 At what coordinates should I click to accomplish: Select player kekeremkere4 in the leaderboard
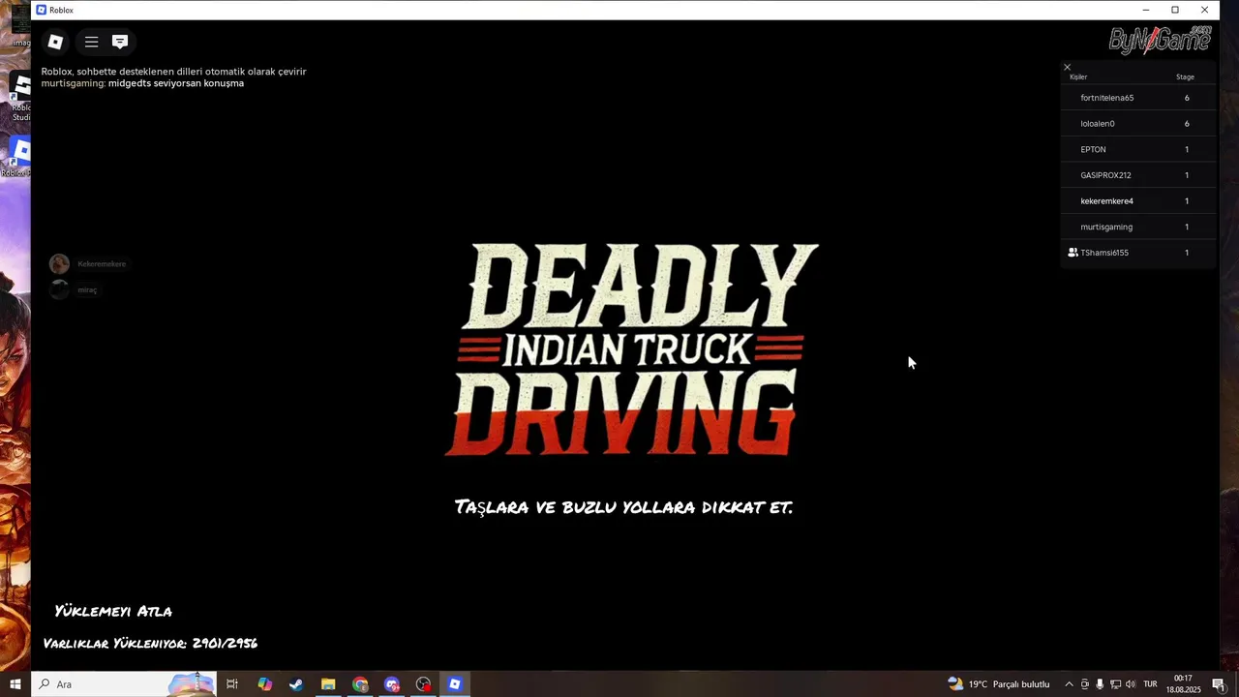pos(1138,201)
